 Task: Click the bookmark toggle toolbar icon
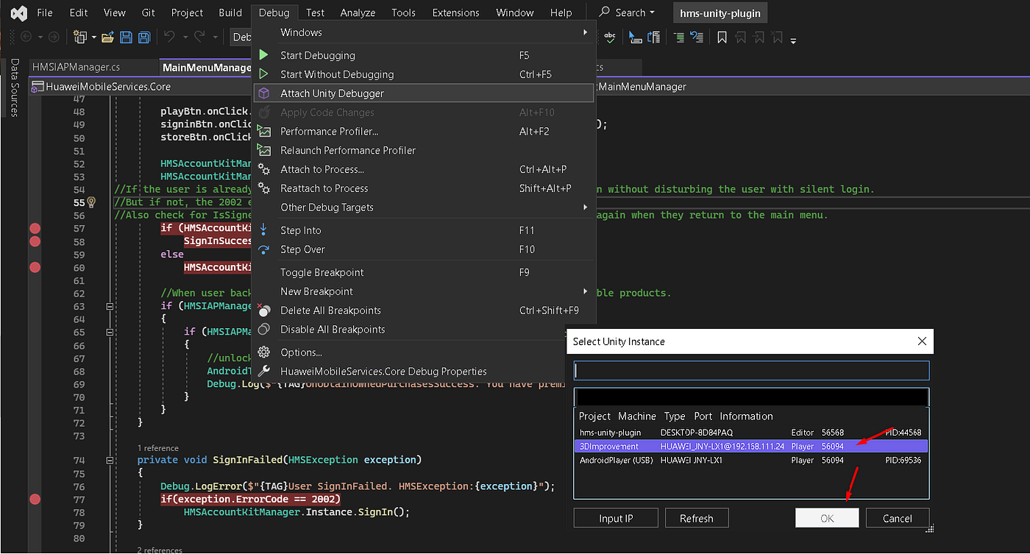pos(722,37)
